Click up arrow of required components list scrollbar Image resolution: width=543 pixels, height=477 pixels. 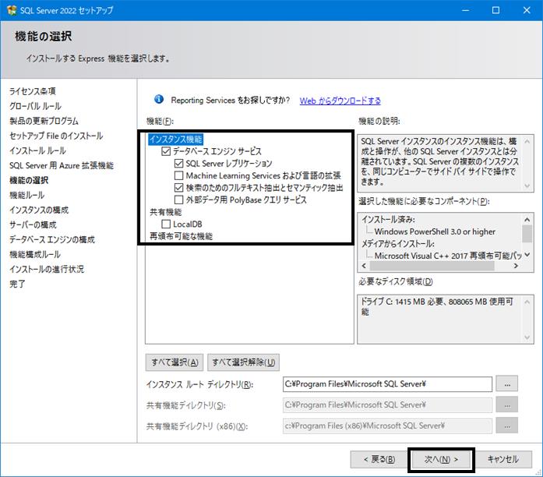tap(527, 220)
